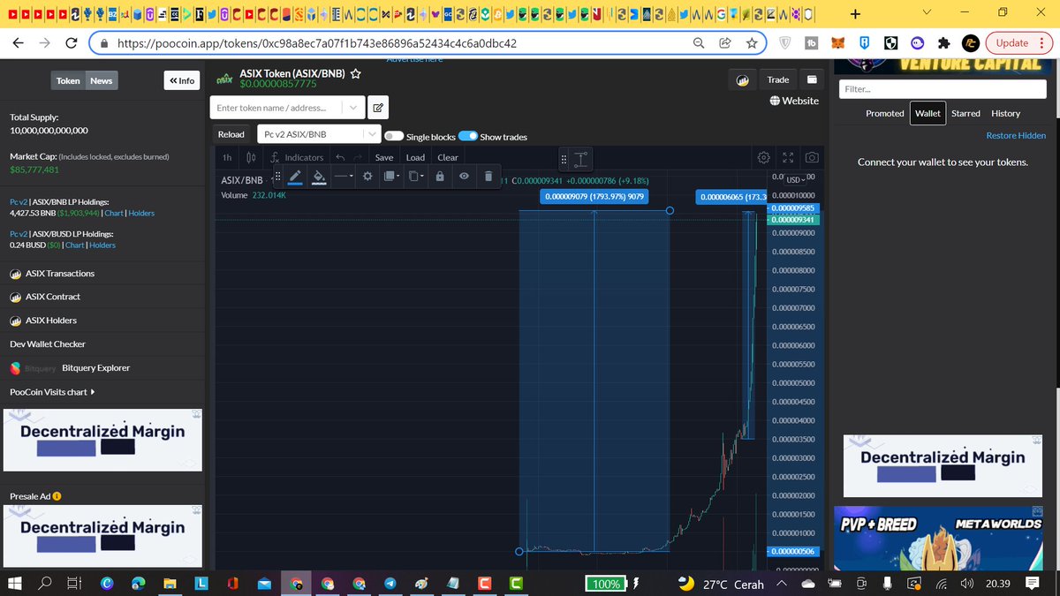Screen dimensions: 1060x596
Task: Star the ASIX Token as favorite
Action: (355, 74)
